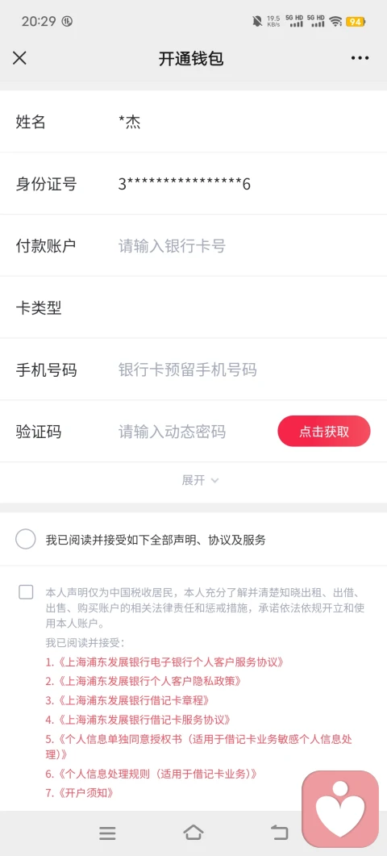Image resolution: width=387 pixels, height=856 pixels.
Task: Tap the Android home navigation icon
Action: [193, 832]
